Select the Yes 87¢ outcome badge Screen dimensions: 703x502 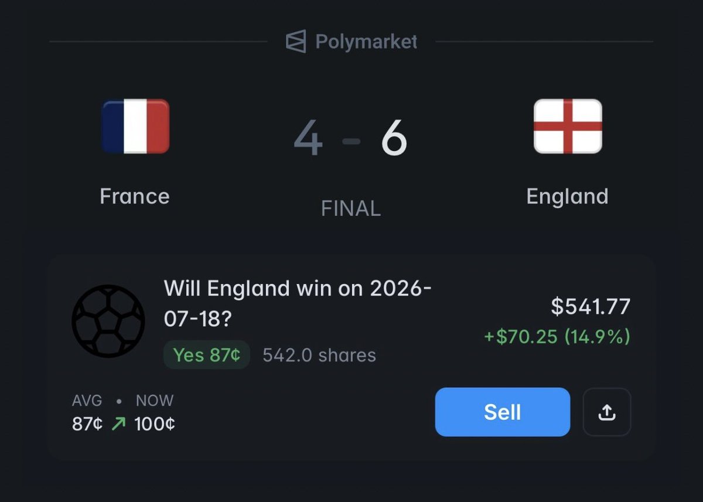[207, 355]
